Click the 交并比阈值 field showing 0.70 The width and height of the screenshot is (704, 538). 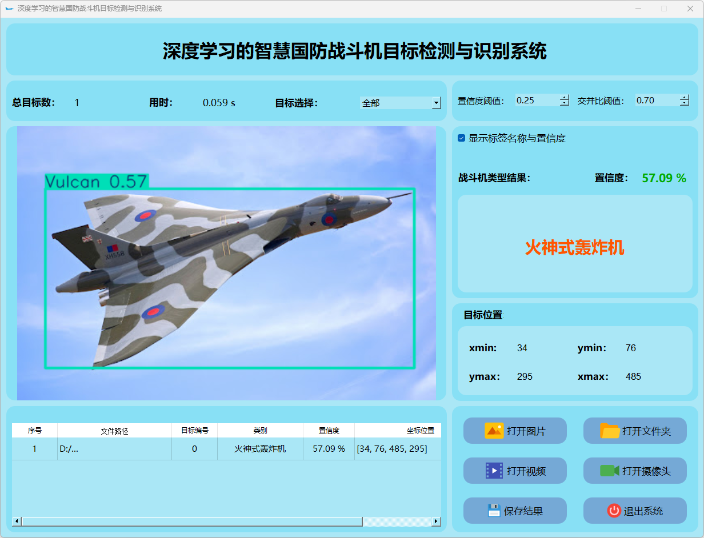(657, 100)
